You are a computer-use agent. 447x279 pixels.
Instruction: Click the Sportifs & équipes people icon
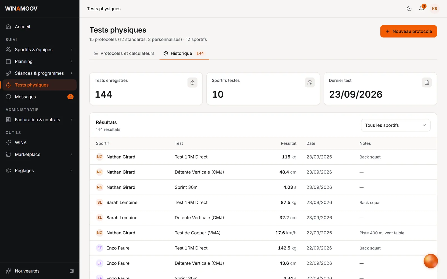[x=8, y=50]
